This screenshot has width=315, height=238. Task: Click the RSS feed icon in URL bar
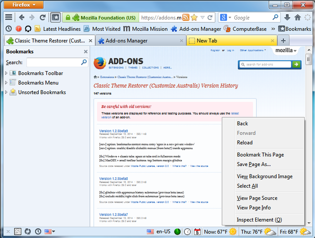click(x=186, y=18)
